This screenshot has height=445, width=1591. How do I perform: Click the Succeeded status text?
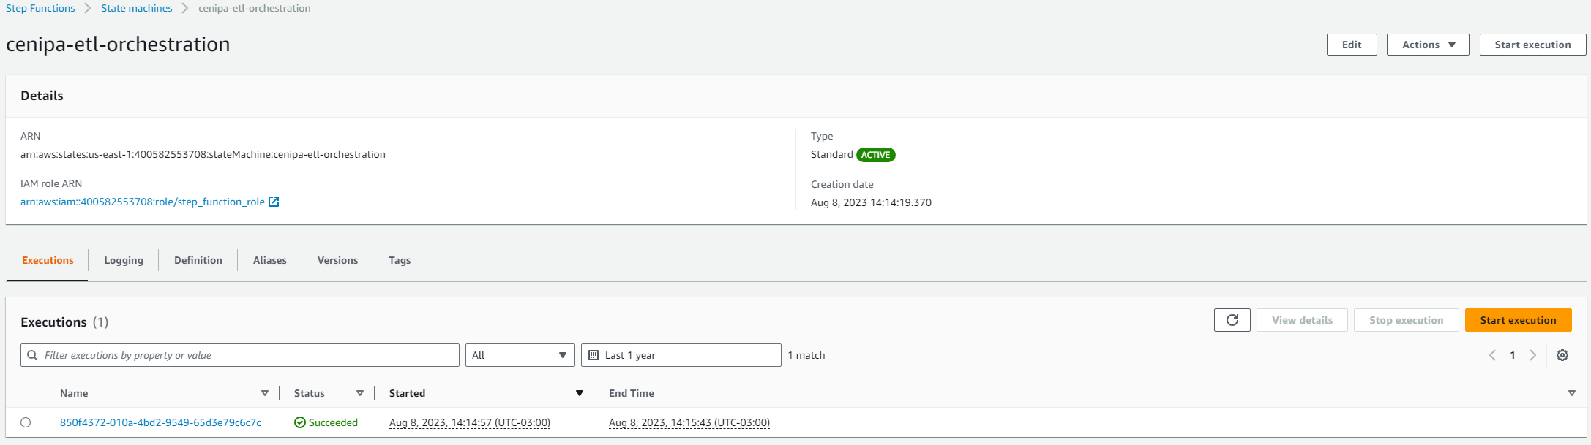[333, 422]
